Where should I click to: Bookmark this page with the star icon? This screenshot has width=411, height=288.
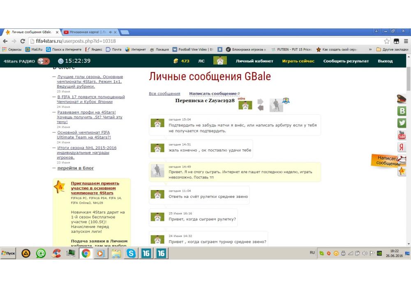coord(387,41)
